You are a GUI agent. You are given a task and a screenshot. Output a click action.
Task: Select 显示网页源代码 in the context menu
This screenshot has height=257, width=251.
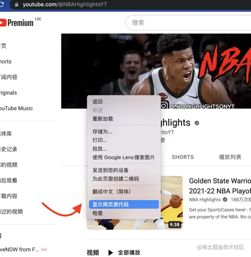point(124,204)
